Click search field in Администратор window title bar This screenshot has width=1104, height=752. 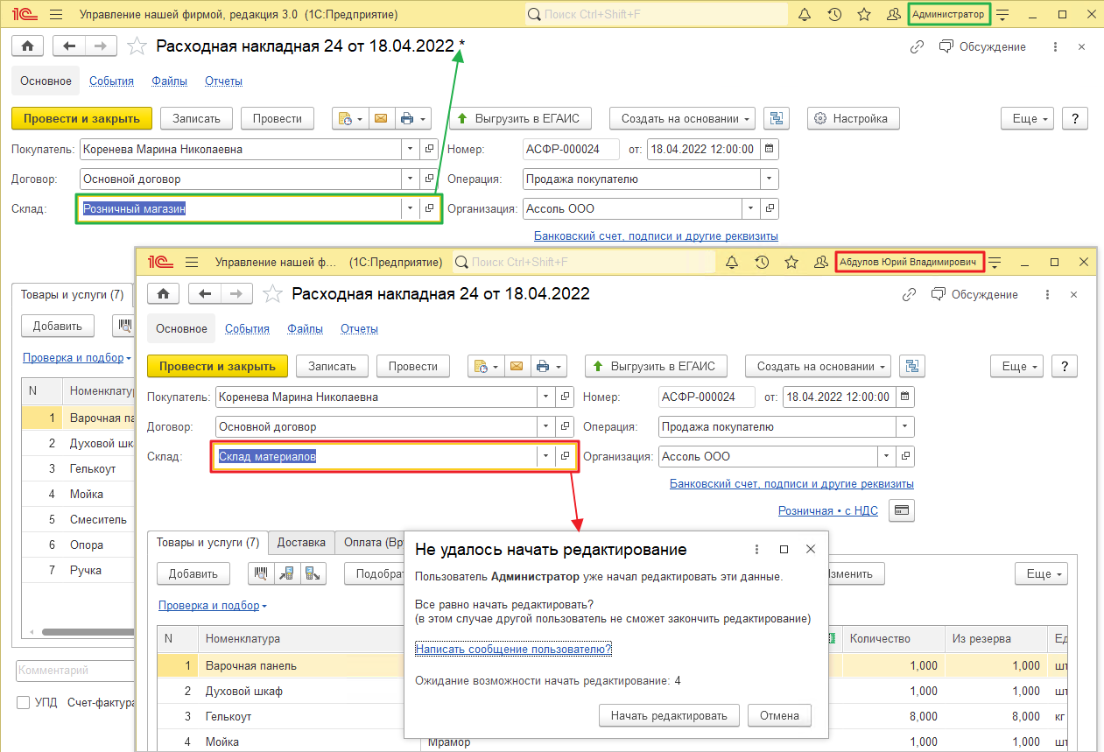pos(656,15)
